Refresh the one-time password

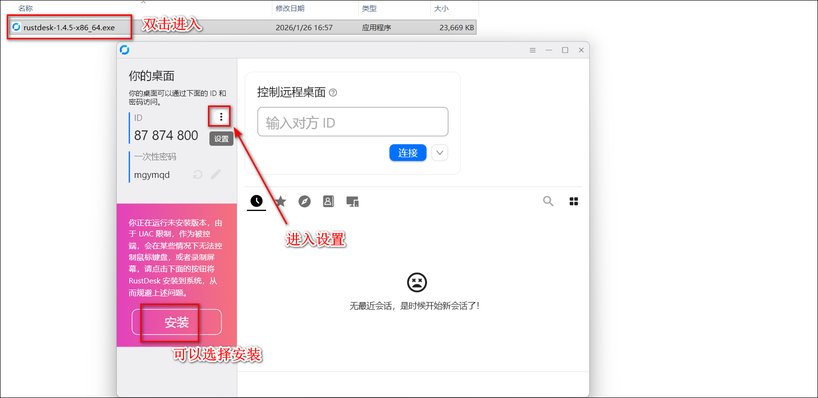197,175
